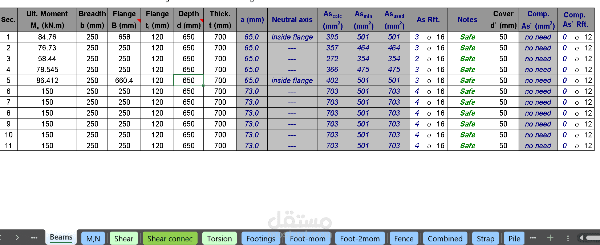The image size is (600, 245).
Task: Open the Strap sheet tab
Action: 486,238
